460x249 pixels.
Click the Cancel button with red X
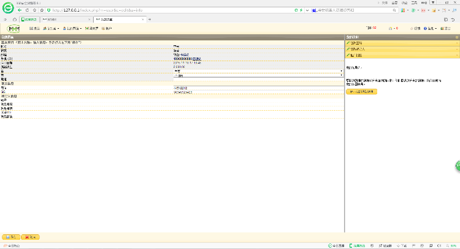click(30, 237)
